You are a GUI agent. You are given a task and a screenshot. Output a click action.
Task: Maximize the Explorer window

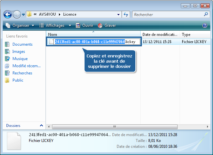point(195,6)
